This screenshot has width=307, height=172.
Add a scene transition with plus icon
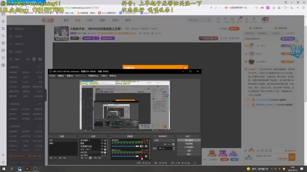(165, 144)
